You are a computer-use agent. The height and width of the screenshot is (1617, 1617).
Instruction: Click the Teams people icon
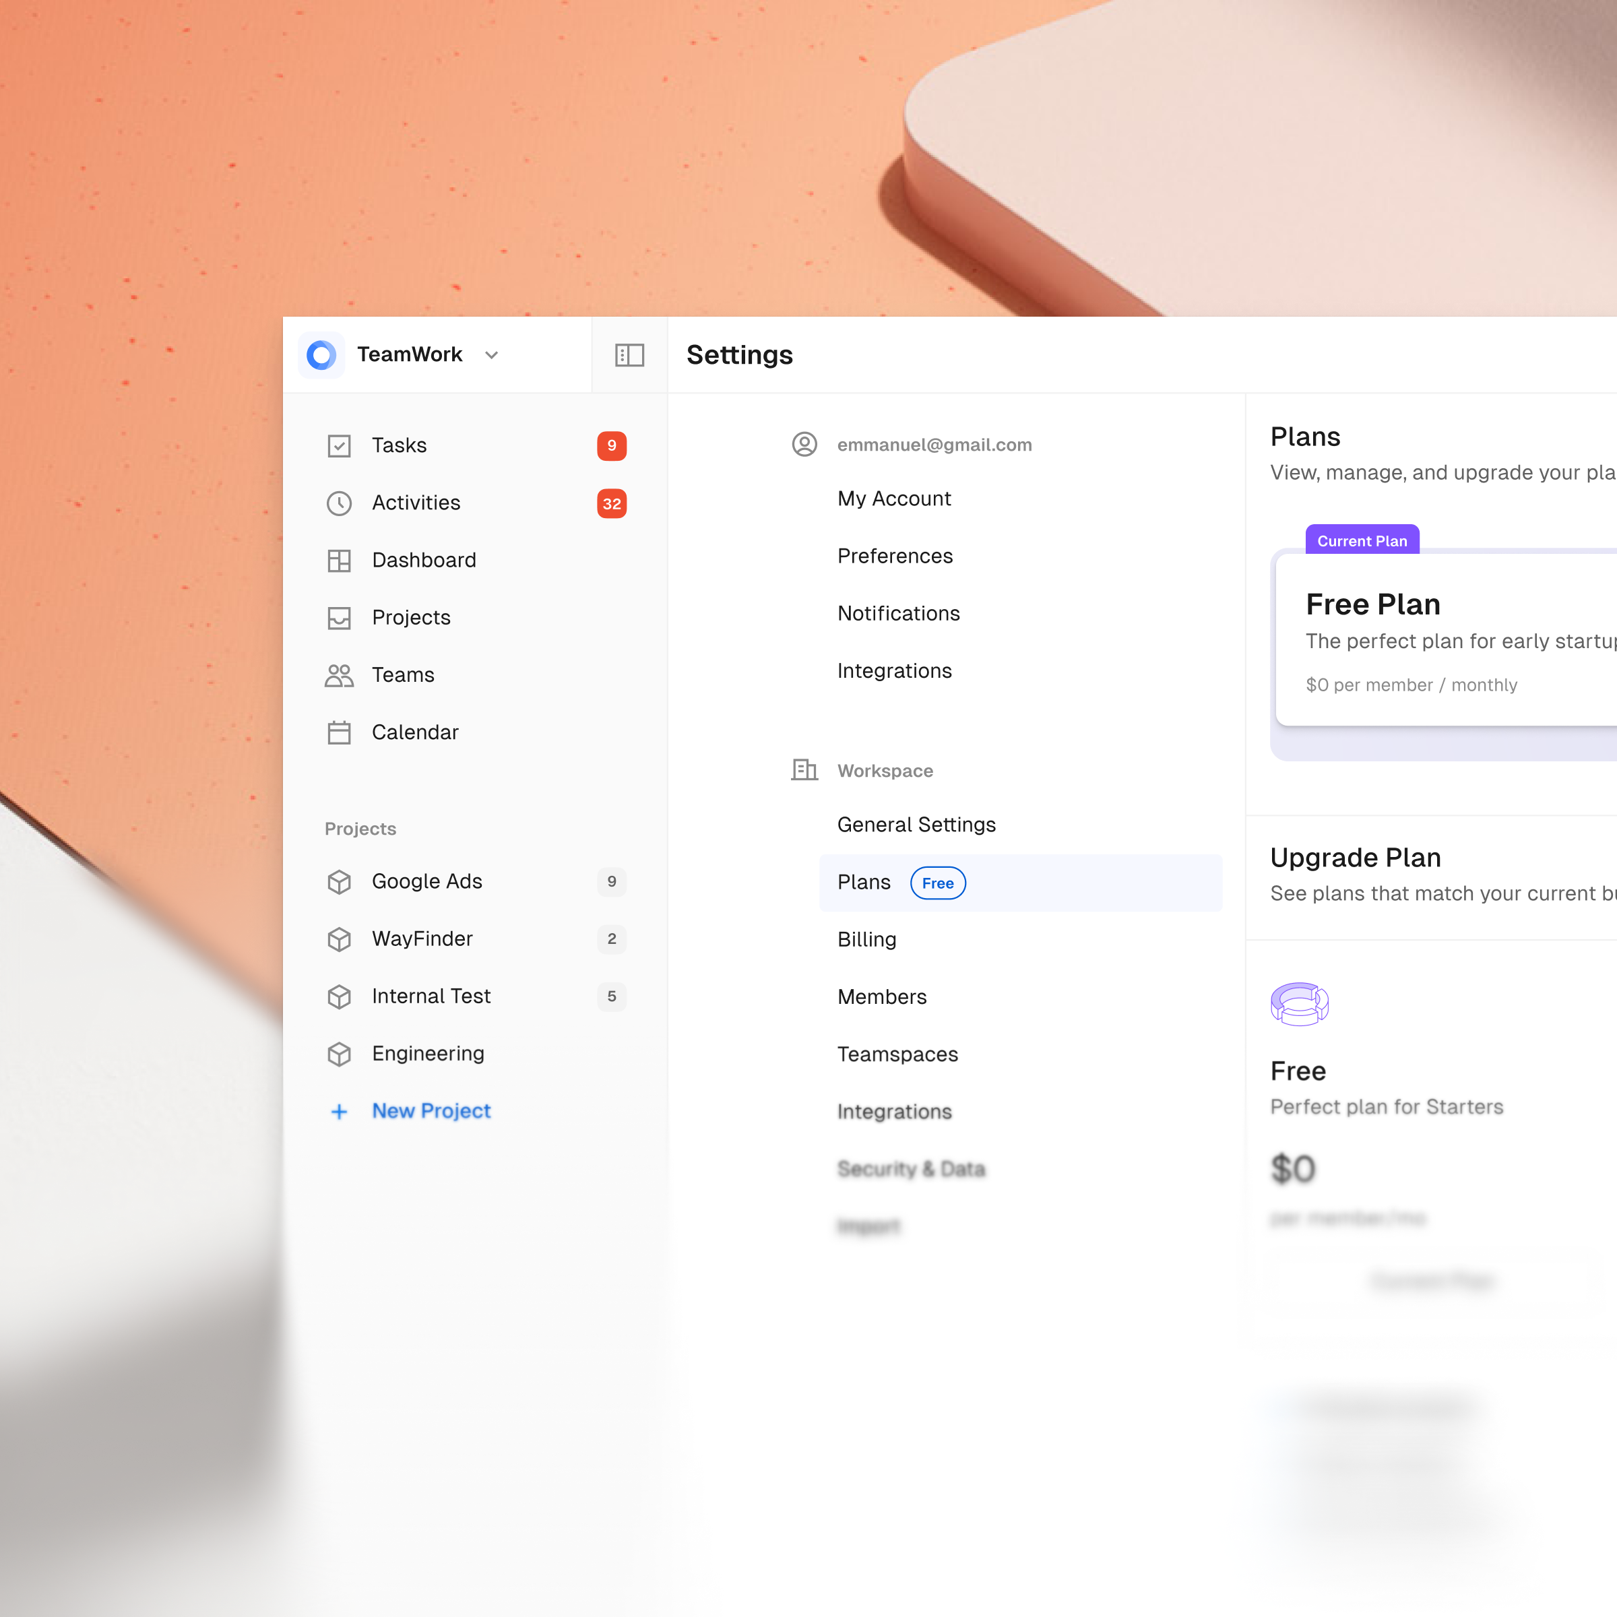339,675
